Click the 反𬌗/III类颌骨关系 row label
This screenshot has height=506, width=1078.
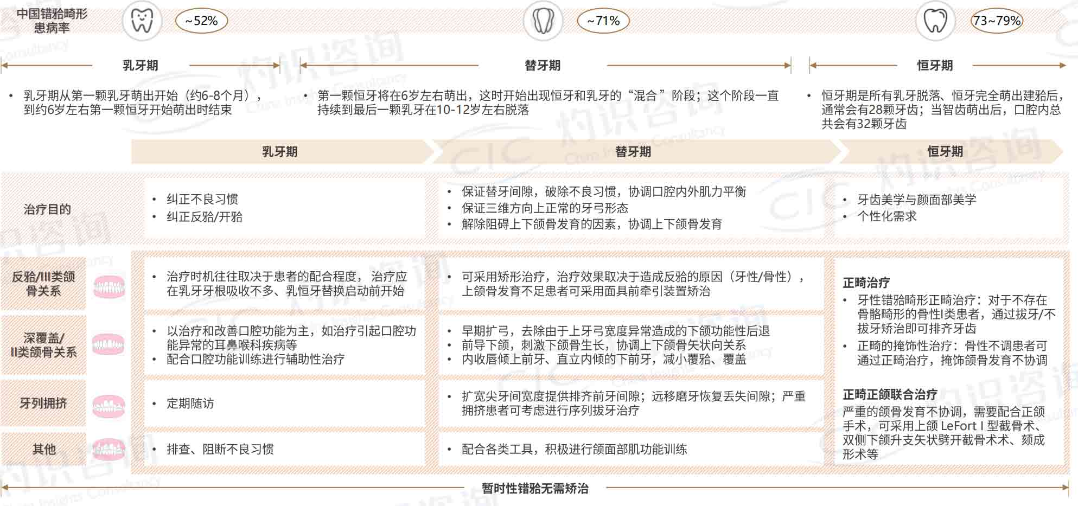43,284
